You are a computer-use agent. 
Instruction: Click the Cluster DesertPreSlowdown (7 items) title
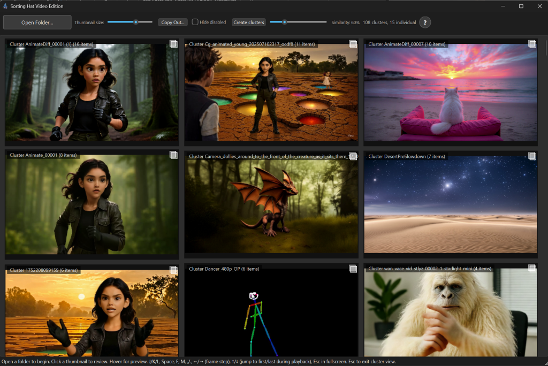pyautogui.click(x=407, y=156)
